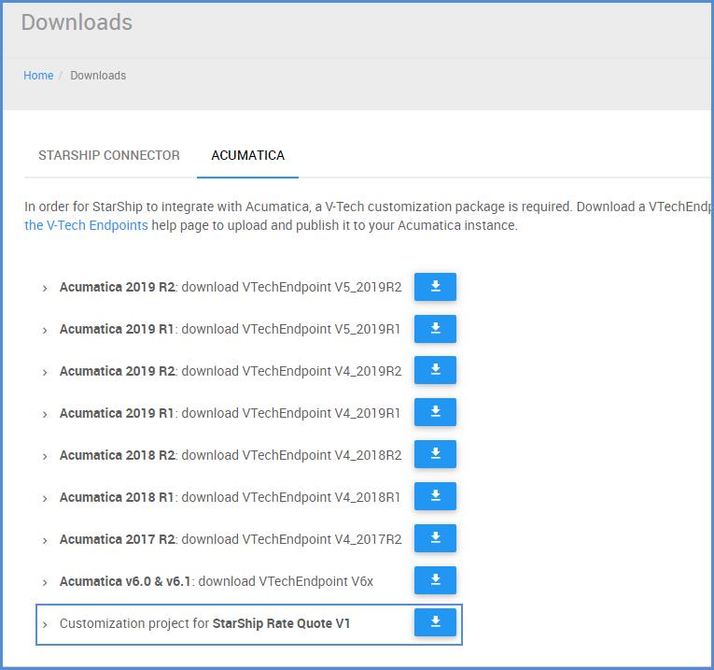Download VTechEndpoint V4_2017R2 package

point(435,538)
